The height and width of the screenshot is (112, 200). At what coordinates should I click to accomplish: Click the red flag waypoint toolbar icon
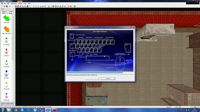coord(71,6)
